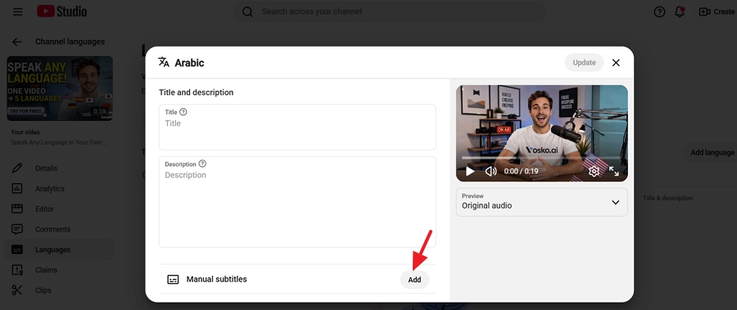Click the Title help icon

pyautogui.click(x=183, y=112)
